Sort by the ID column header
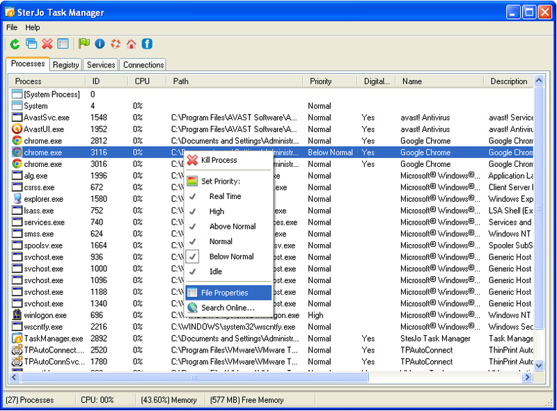The image size is (557, 411). pos(107,81)
